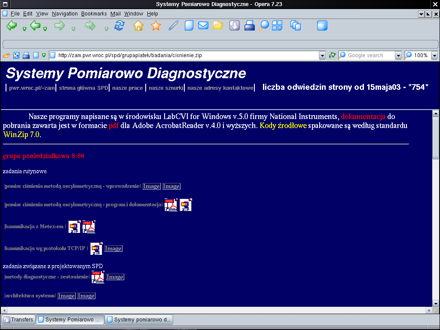Viewport: 440px width, 330px height.
Task: Switch to the Transfers tab
Action: click(18, 320)
